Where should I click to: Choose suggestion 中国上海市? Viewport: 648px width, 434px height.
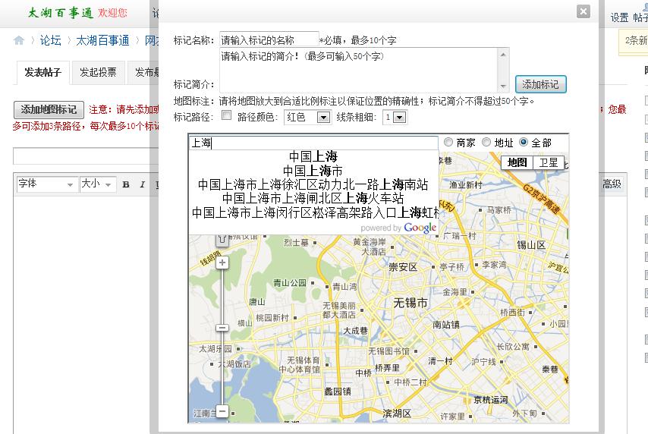tap(313, 171)
